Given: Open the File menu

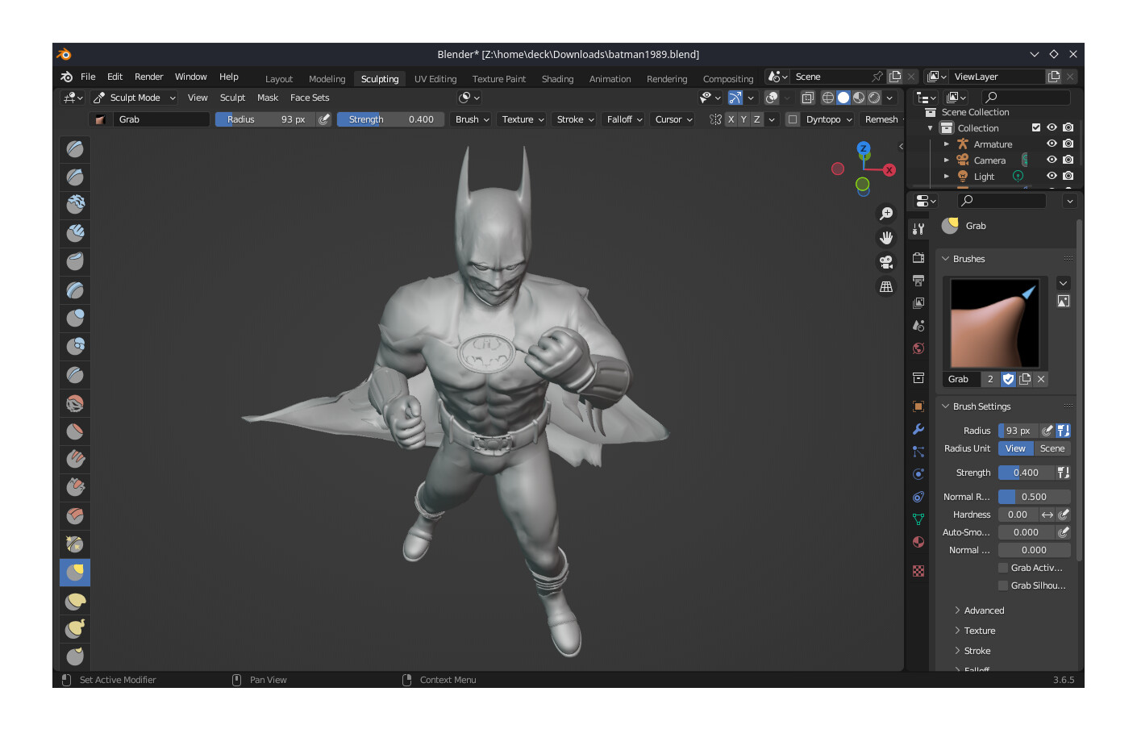Looking at the screenshot, I should (x=88, y=77).
